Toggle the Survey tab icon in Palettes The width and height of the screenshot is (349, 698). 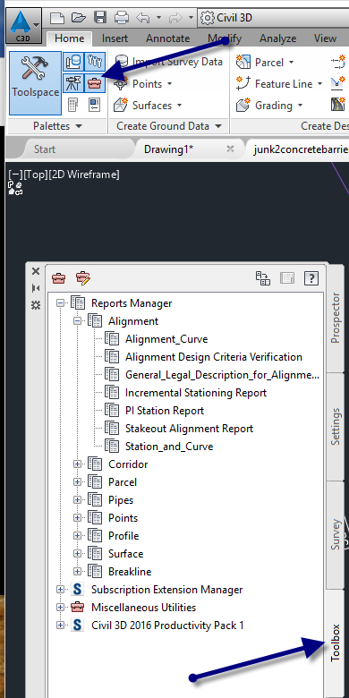coord(73,83)
